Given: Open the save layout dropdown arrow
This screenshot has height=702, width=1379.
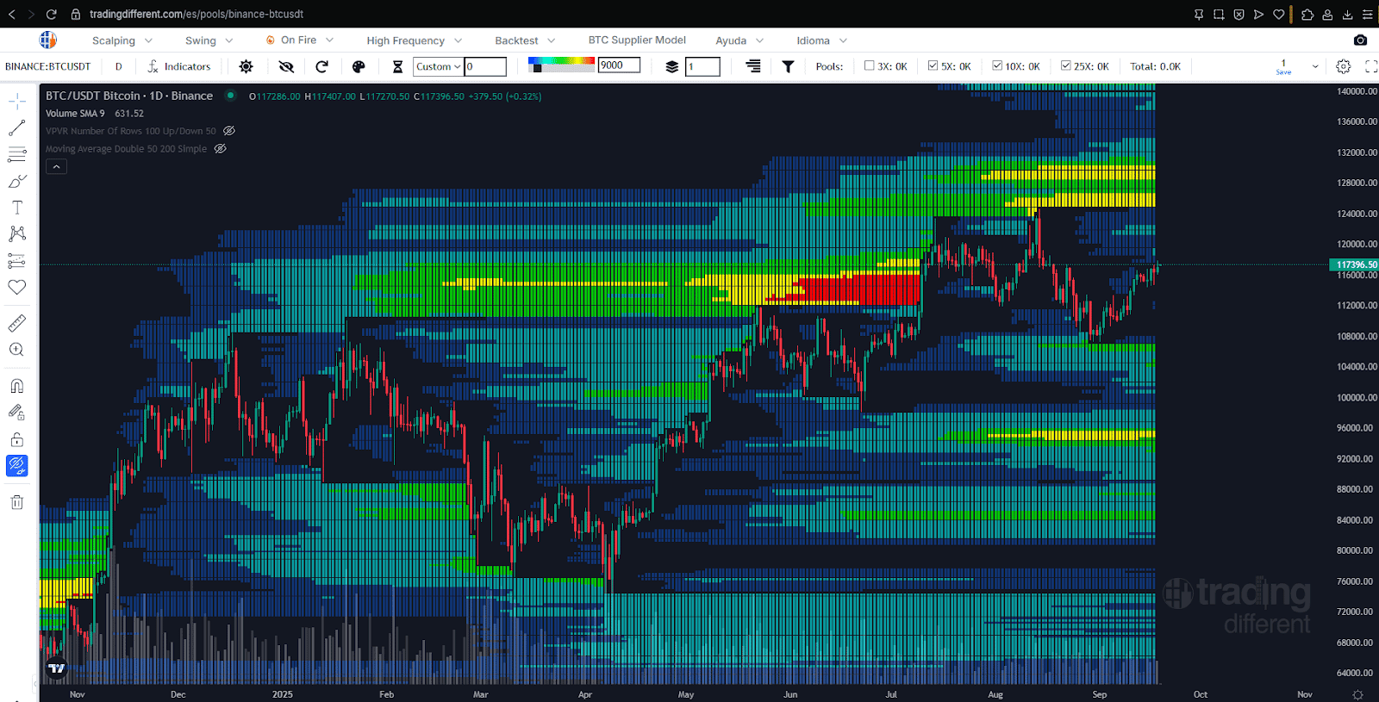Looking at the screenshot, I should [1315, 66].
